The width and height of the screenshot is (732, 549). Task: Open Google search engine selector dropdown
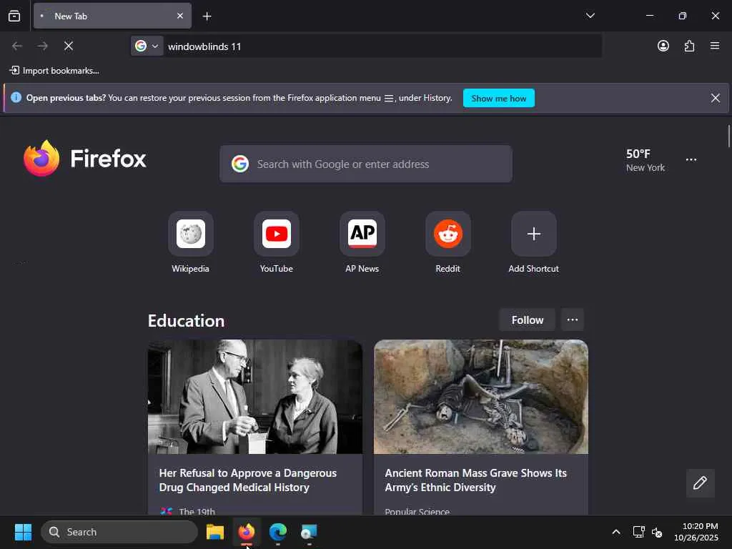click(147, 46)
